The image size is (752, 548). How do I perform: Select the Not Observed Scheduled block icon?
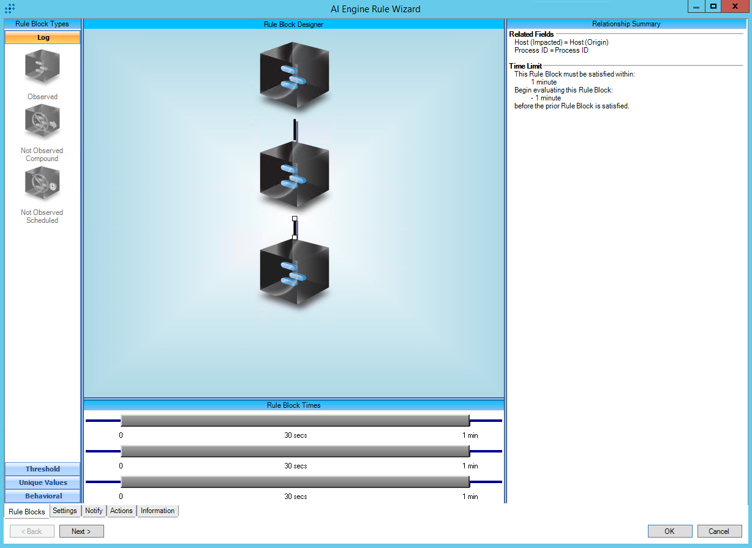click(x=42, y=184)
